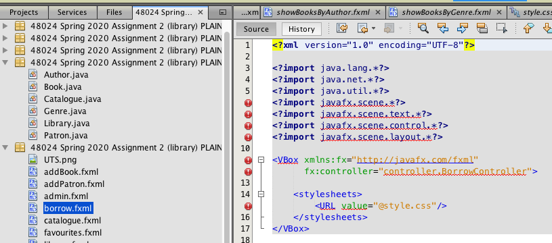Click the UTS.png image file icon
Screen dimensions: 552x243
click(33, 159)
